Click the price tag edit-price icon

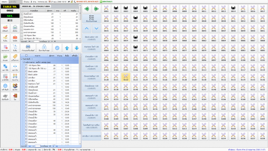pos(15,57)
